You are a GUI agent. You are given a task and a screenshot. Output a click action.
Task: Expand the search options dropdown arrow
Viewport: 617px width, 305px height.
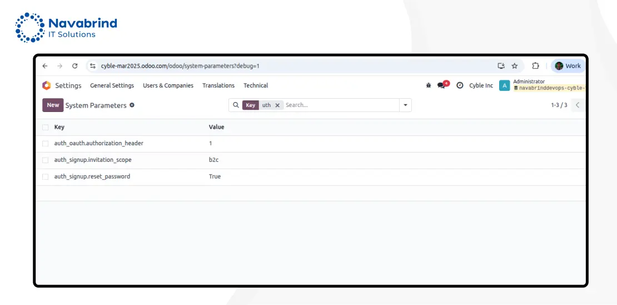pos(405,105)
